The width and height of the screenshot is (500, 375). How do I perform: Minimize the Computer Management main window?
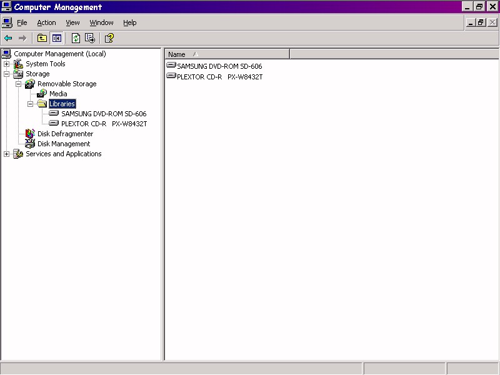[467, 7]
